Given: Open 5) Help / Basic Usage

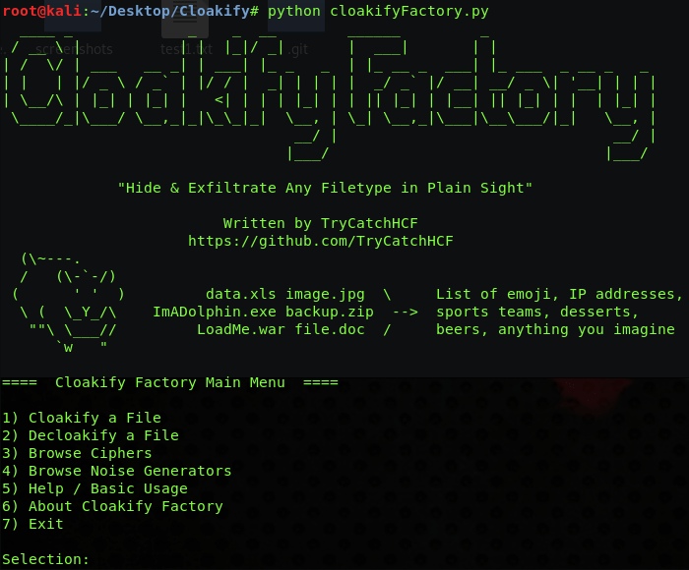Looking at the screenshot, I should point(94,488).
